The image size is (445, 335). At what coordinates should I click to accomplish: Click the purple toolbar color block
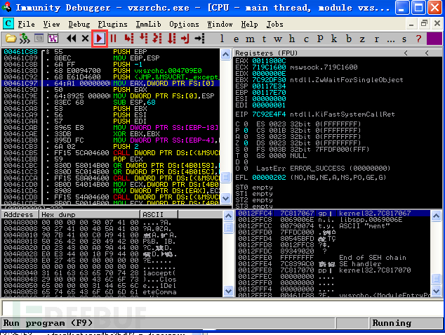pos(434,39)
